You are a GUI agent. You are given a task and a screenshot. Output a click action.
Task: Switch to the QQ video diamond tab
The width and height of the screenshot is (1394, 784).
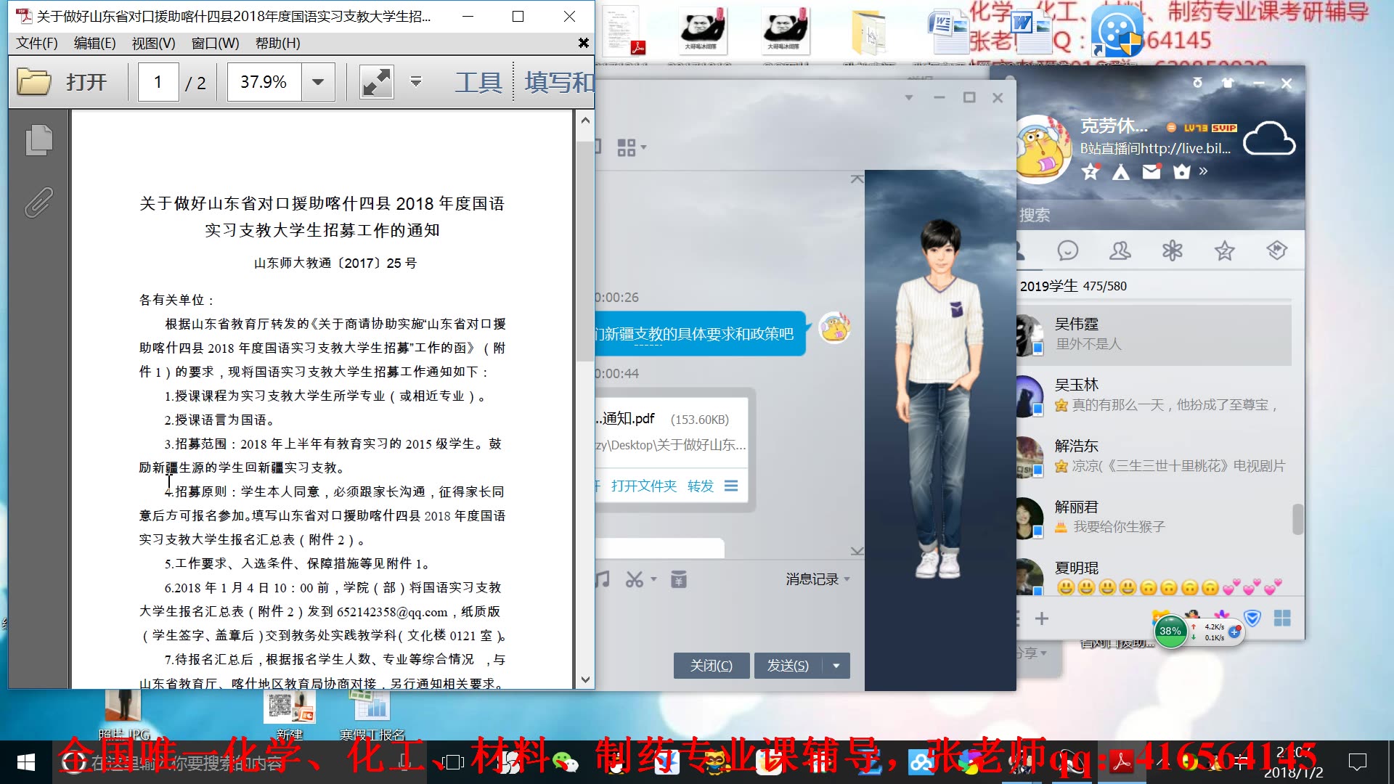(1277, 251)
